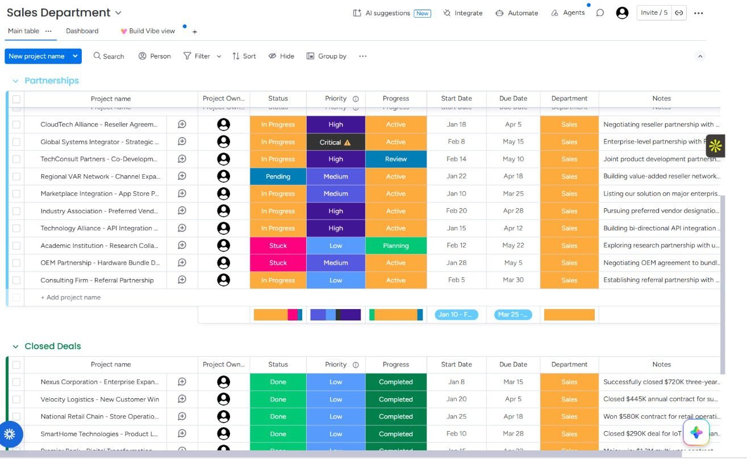Copy board link via chain icon
This screenshot has height=460, width=747.
pos(679,13)
